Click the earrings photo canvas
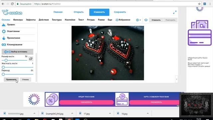This screenshot has width=213, height=120. click(x=108, y=53)
